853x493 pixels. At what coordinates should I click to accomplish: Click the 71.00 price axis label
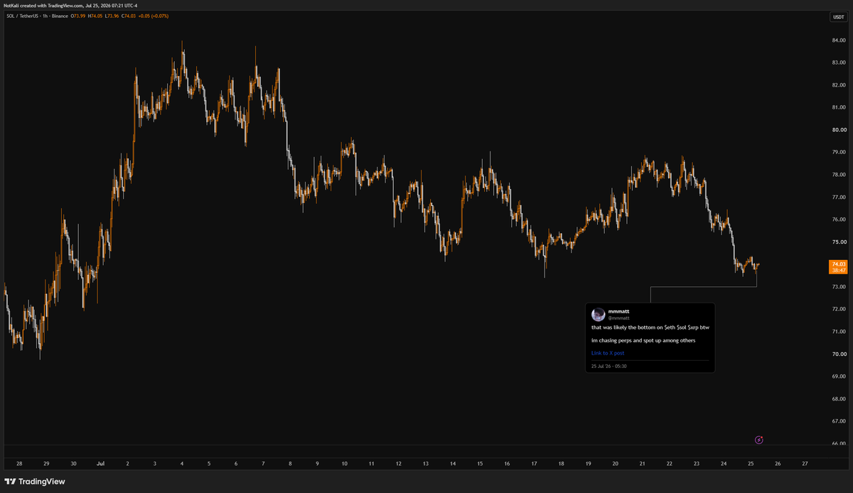837,332
